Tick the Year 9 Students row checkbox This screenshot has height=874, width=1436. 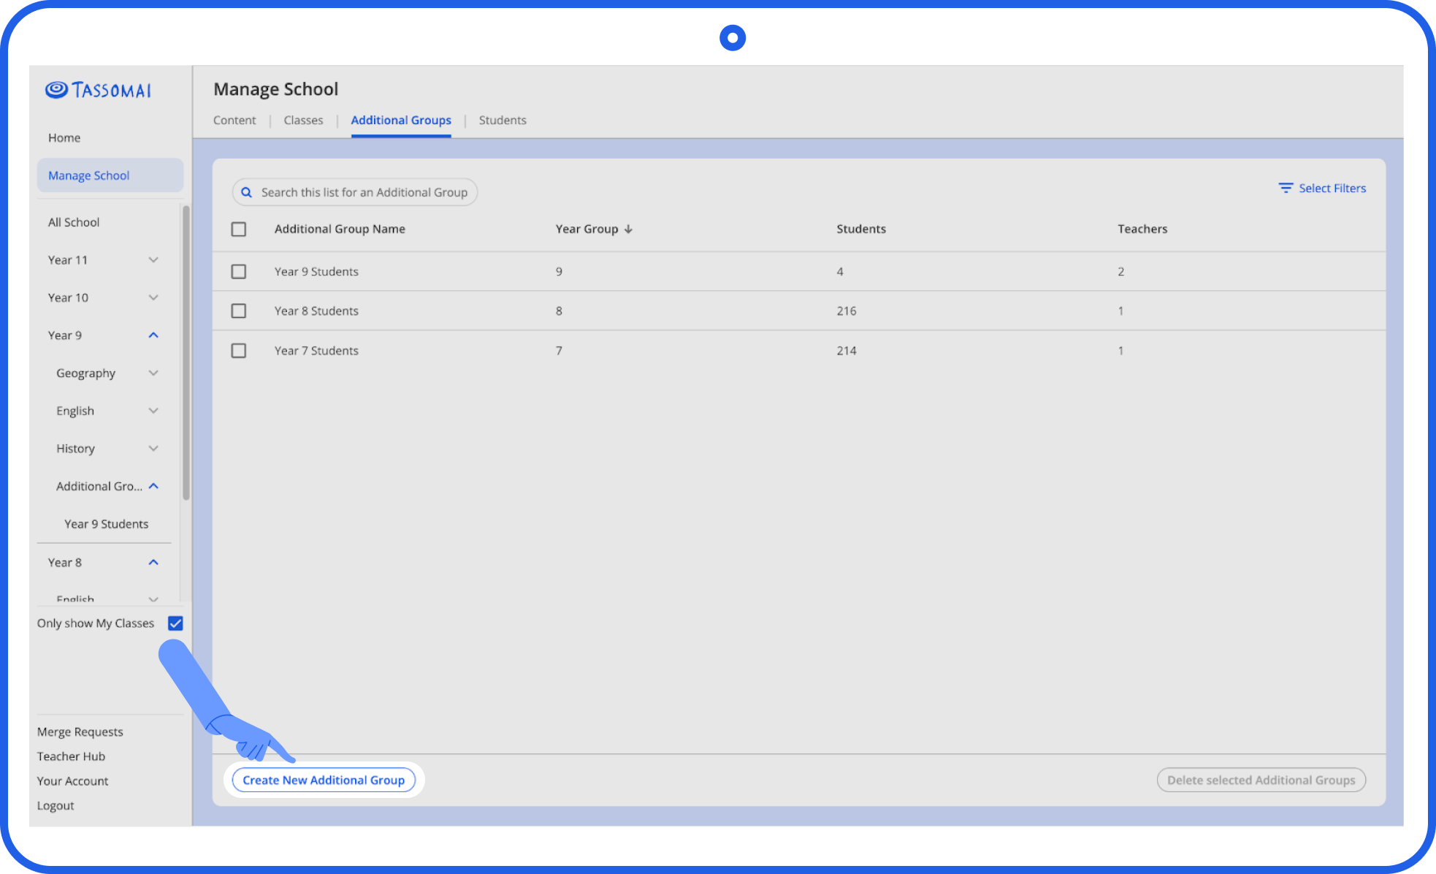click(x=239, y=272)
